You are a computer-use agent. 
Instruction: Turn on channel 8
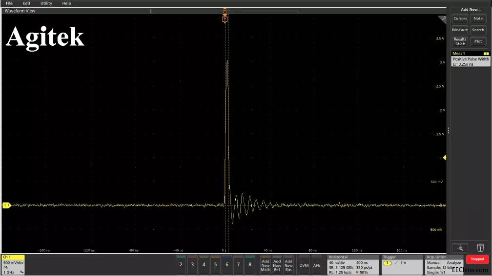click(x=250, y=265)
